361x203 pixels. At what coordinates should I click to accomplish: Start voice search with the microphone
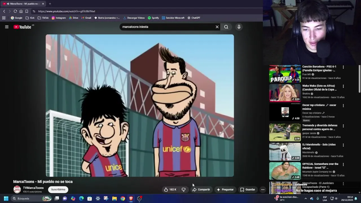pos(239,27)
